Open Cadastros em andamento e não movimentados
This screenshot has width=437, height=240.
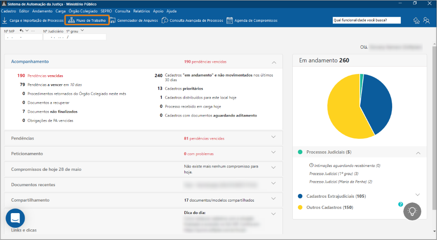click(214, 77)
